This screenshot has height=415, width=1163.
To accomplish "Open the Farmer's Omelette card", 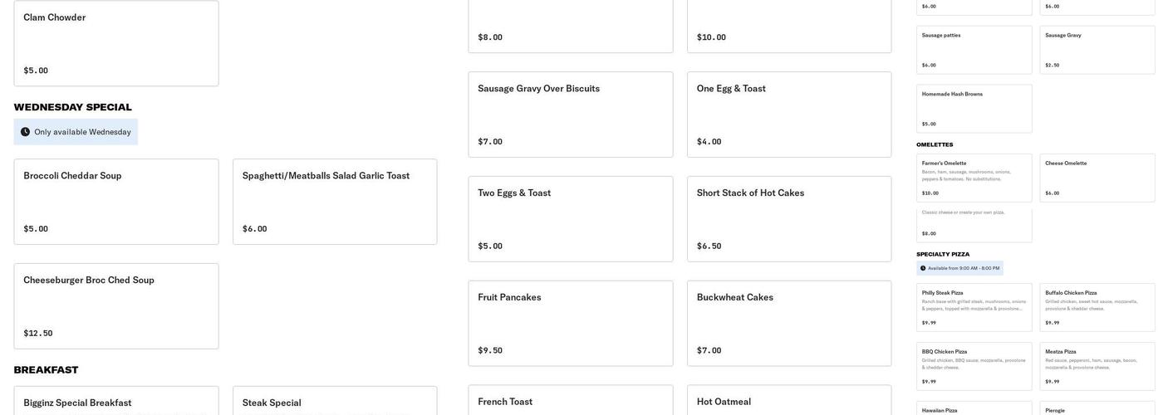I will pos(974,178).
